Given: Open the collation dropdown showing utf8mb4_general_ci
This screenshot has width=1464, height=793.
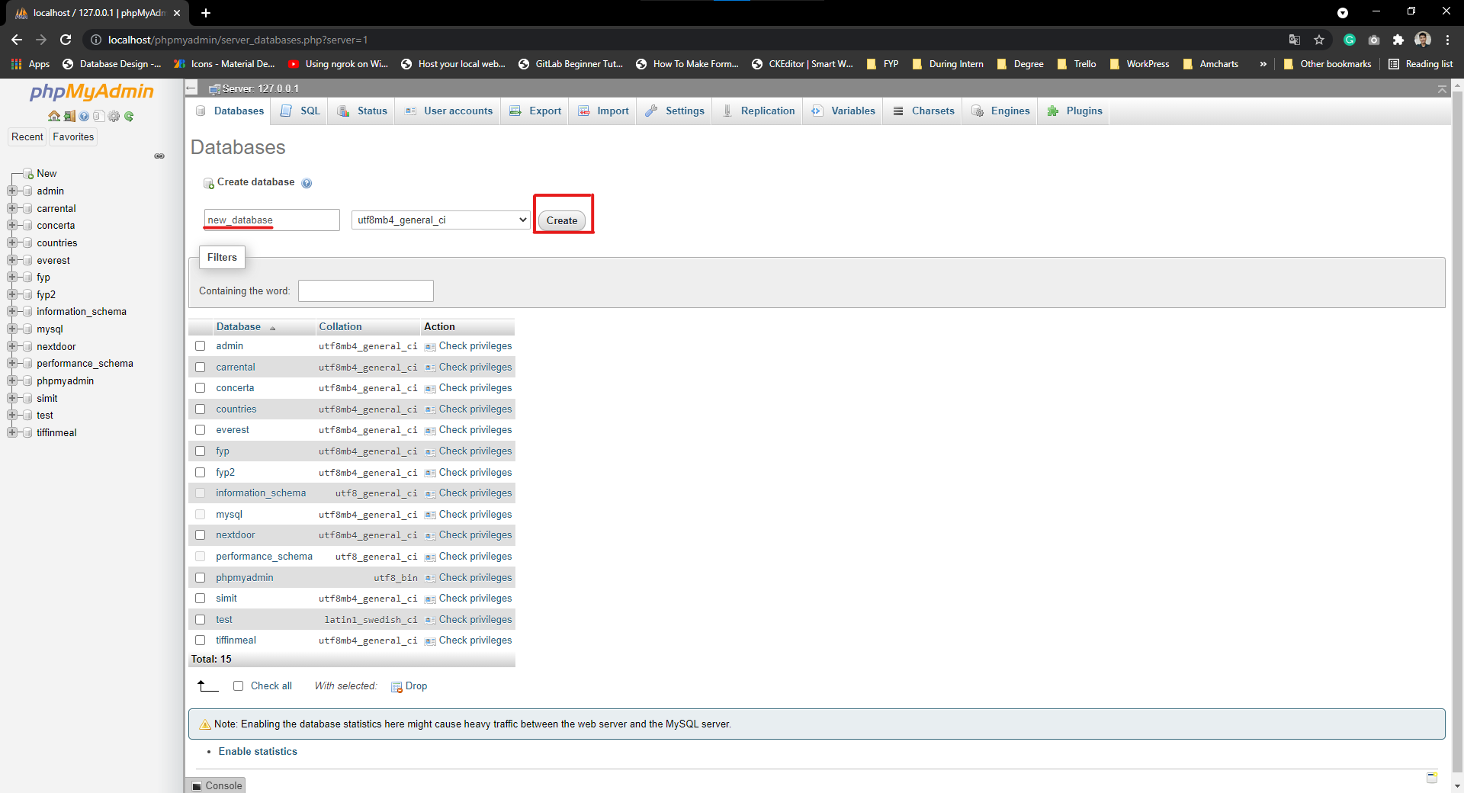Looking at the screenshot, I should 440,220.
